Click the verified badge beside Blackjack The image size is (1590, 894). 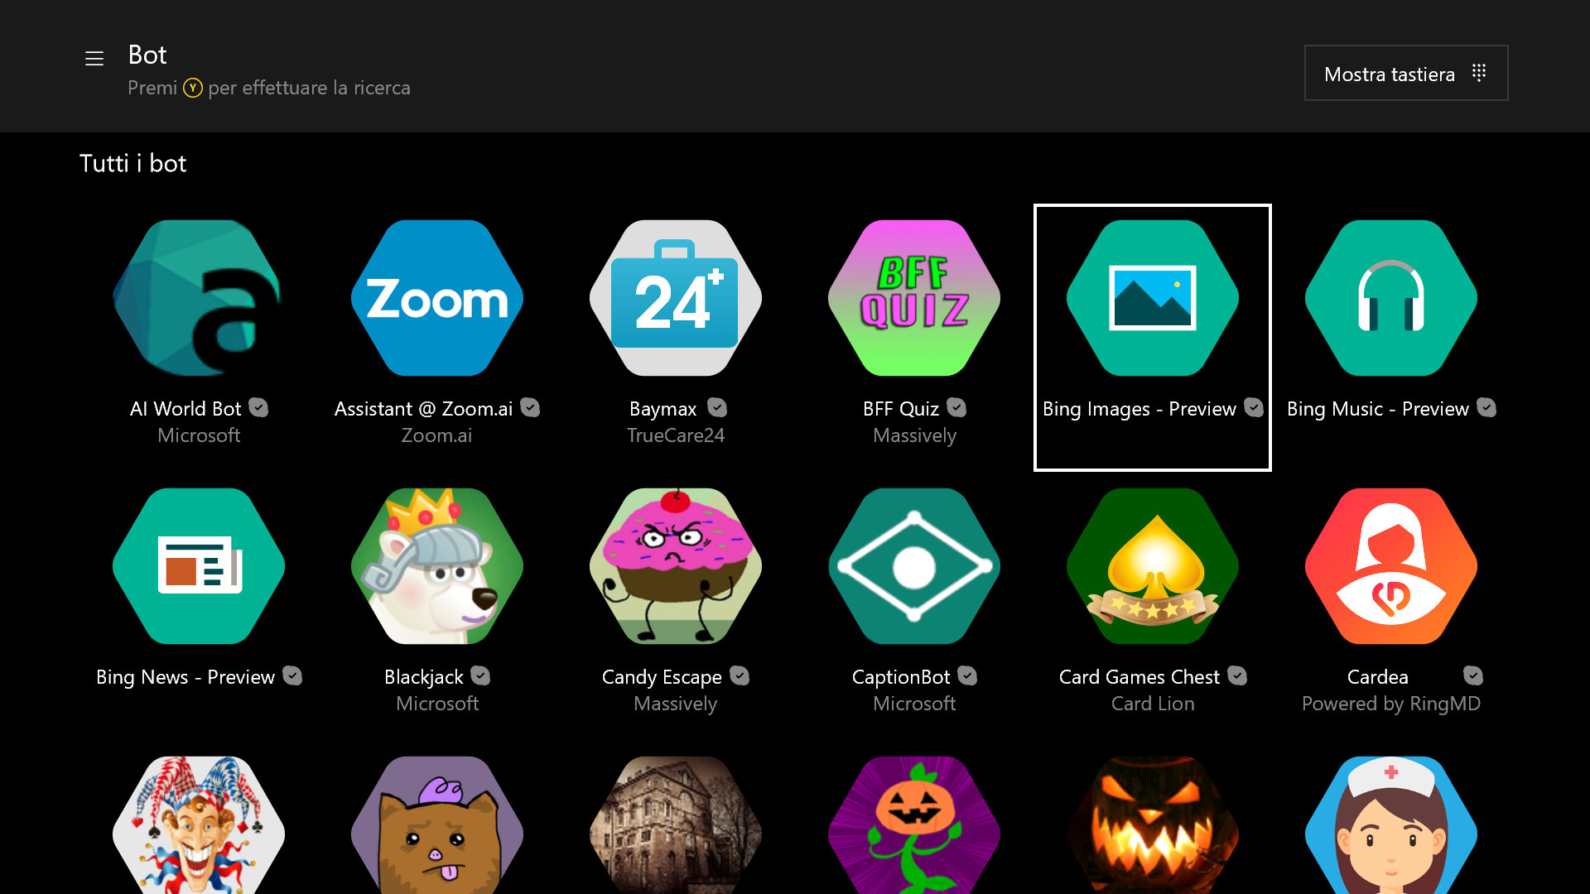coord(480,675)
